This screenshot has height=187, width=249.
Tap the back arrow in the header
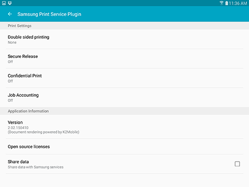point(10,14)
